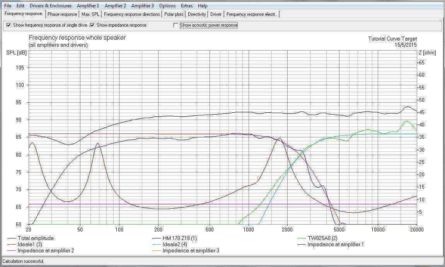Open the Amplifier 3 menu
This screenshot has height=267, width=445.
(x=142, y=6)
